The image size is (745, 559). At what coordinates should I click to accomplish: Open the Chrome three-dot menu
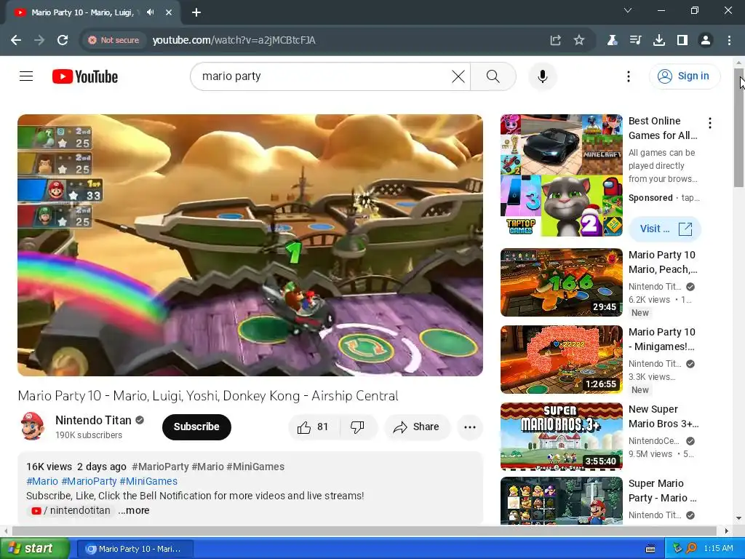coord(729,40)
